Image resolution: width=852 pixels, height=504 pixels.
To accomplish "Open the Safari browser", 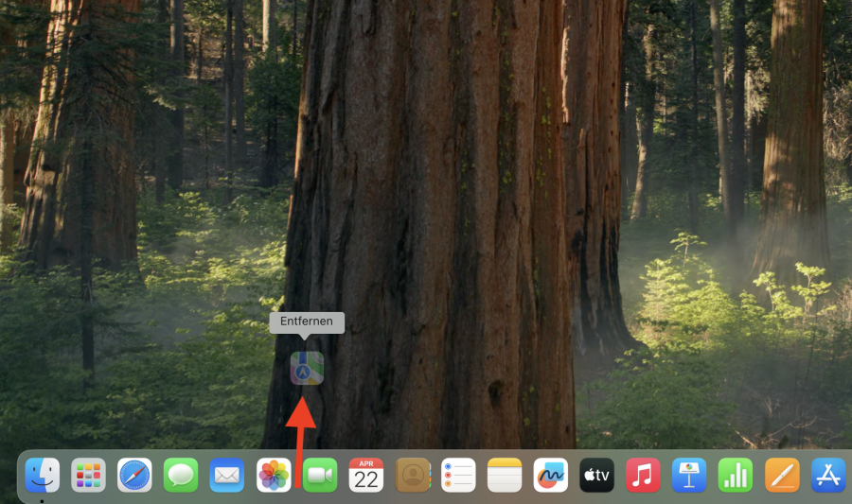I will point(135,475).
